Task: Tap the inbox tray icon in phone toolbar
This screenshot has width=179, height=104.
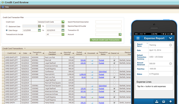Action: click(x=164, y=101)
